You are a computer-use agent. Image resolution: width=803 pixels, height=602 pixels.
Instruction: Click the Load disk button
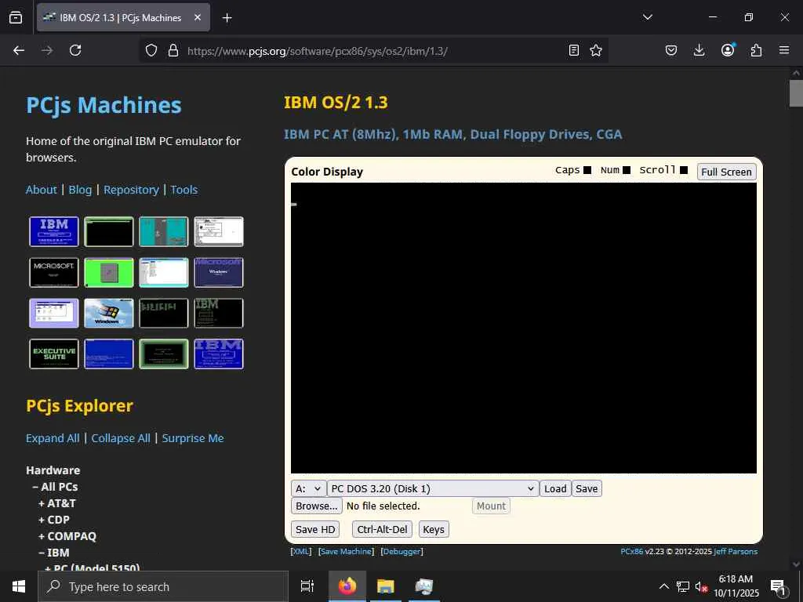coord(555,488)
